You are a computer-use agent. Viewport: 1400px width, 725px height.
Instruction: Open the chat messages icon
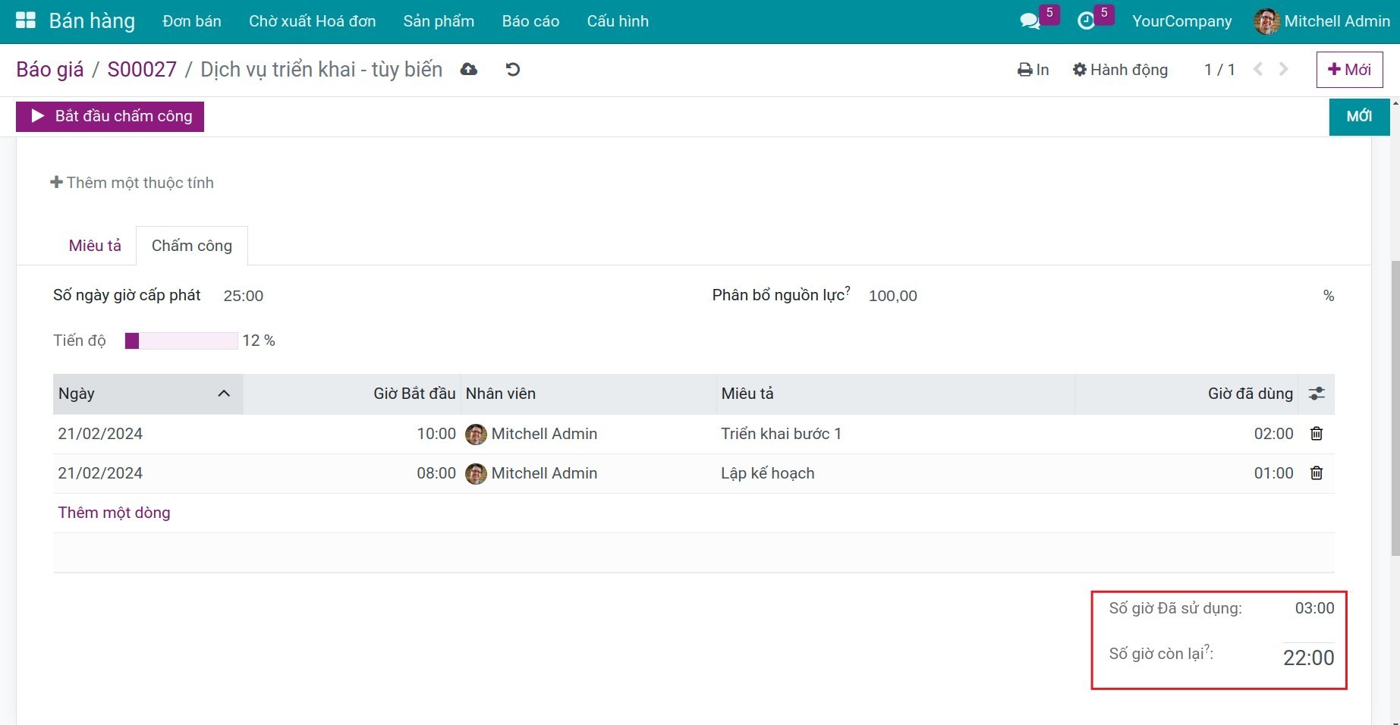pyautogui.click(x=1030, y=21)
